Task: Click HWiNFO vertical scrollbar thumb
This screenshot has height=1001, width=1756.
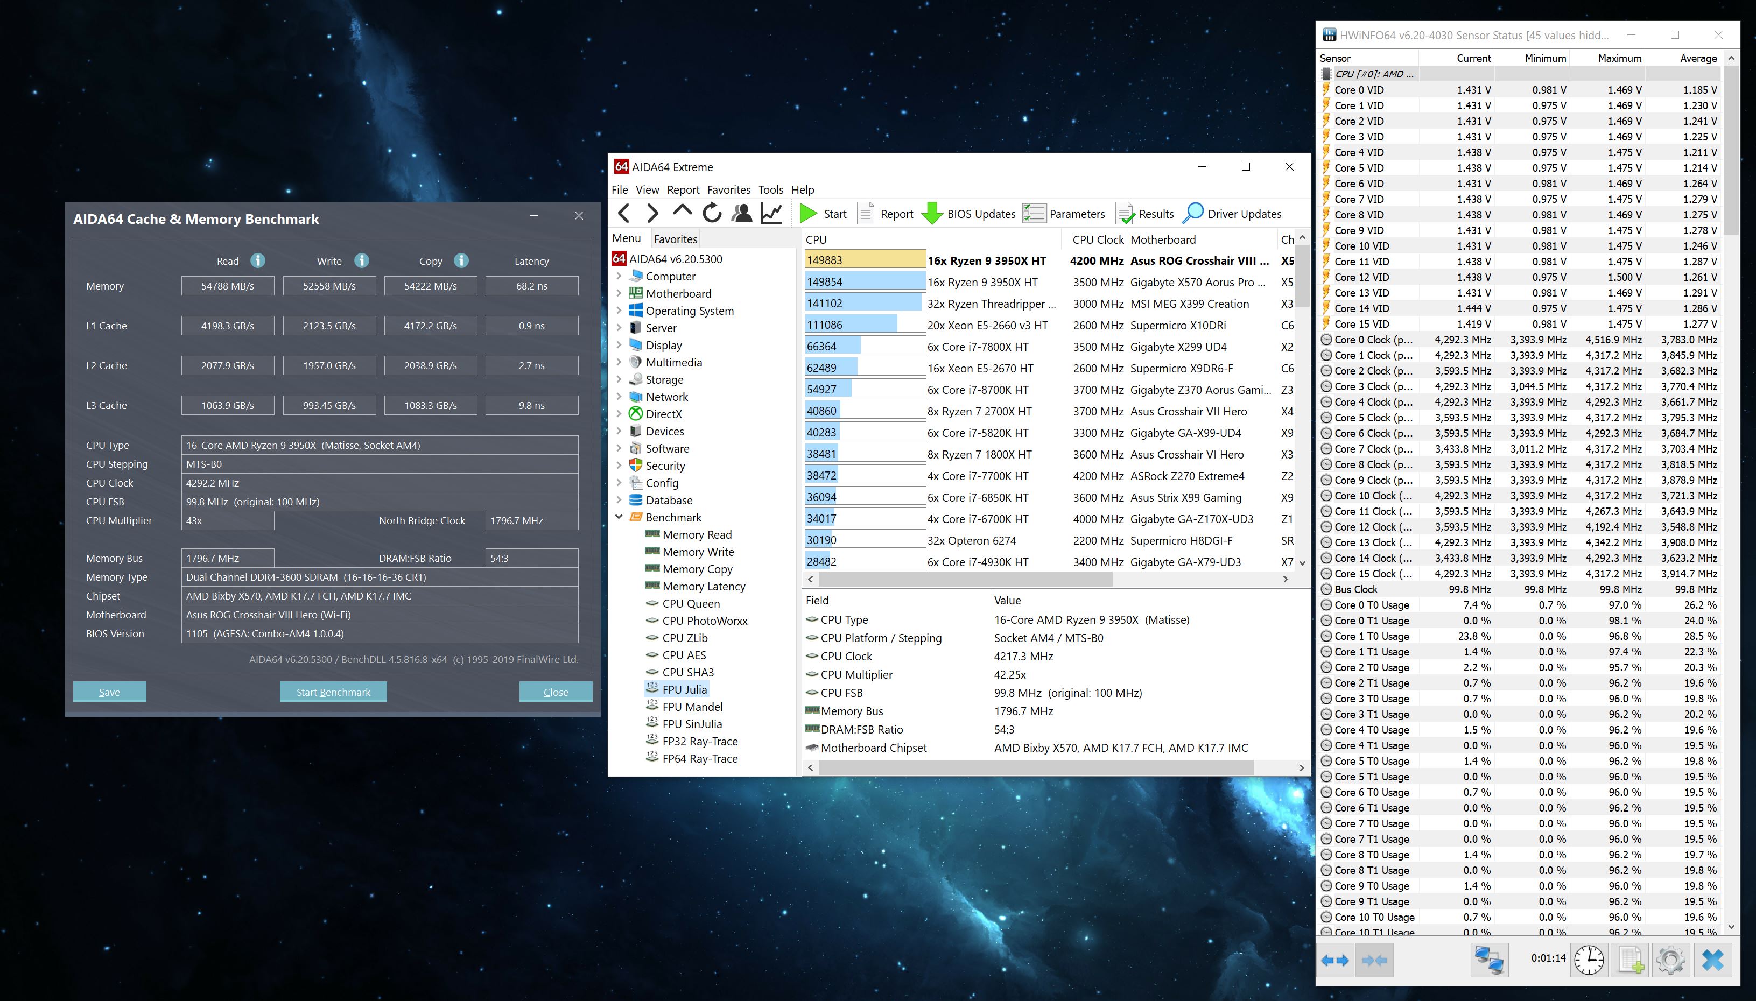Action: (x=1731, y=151)
